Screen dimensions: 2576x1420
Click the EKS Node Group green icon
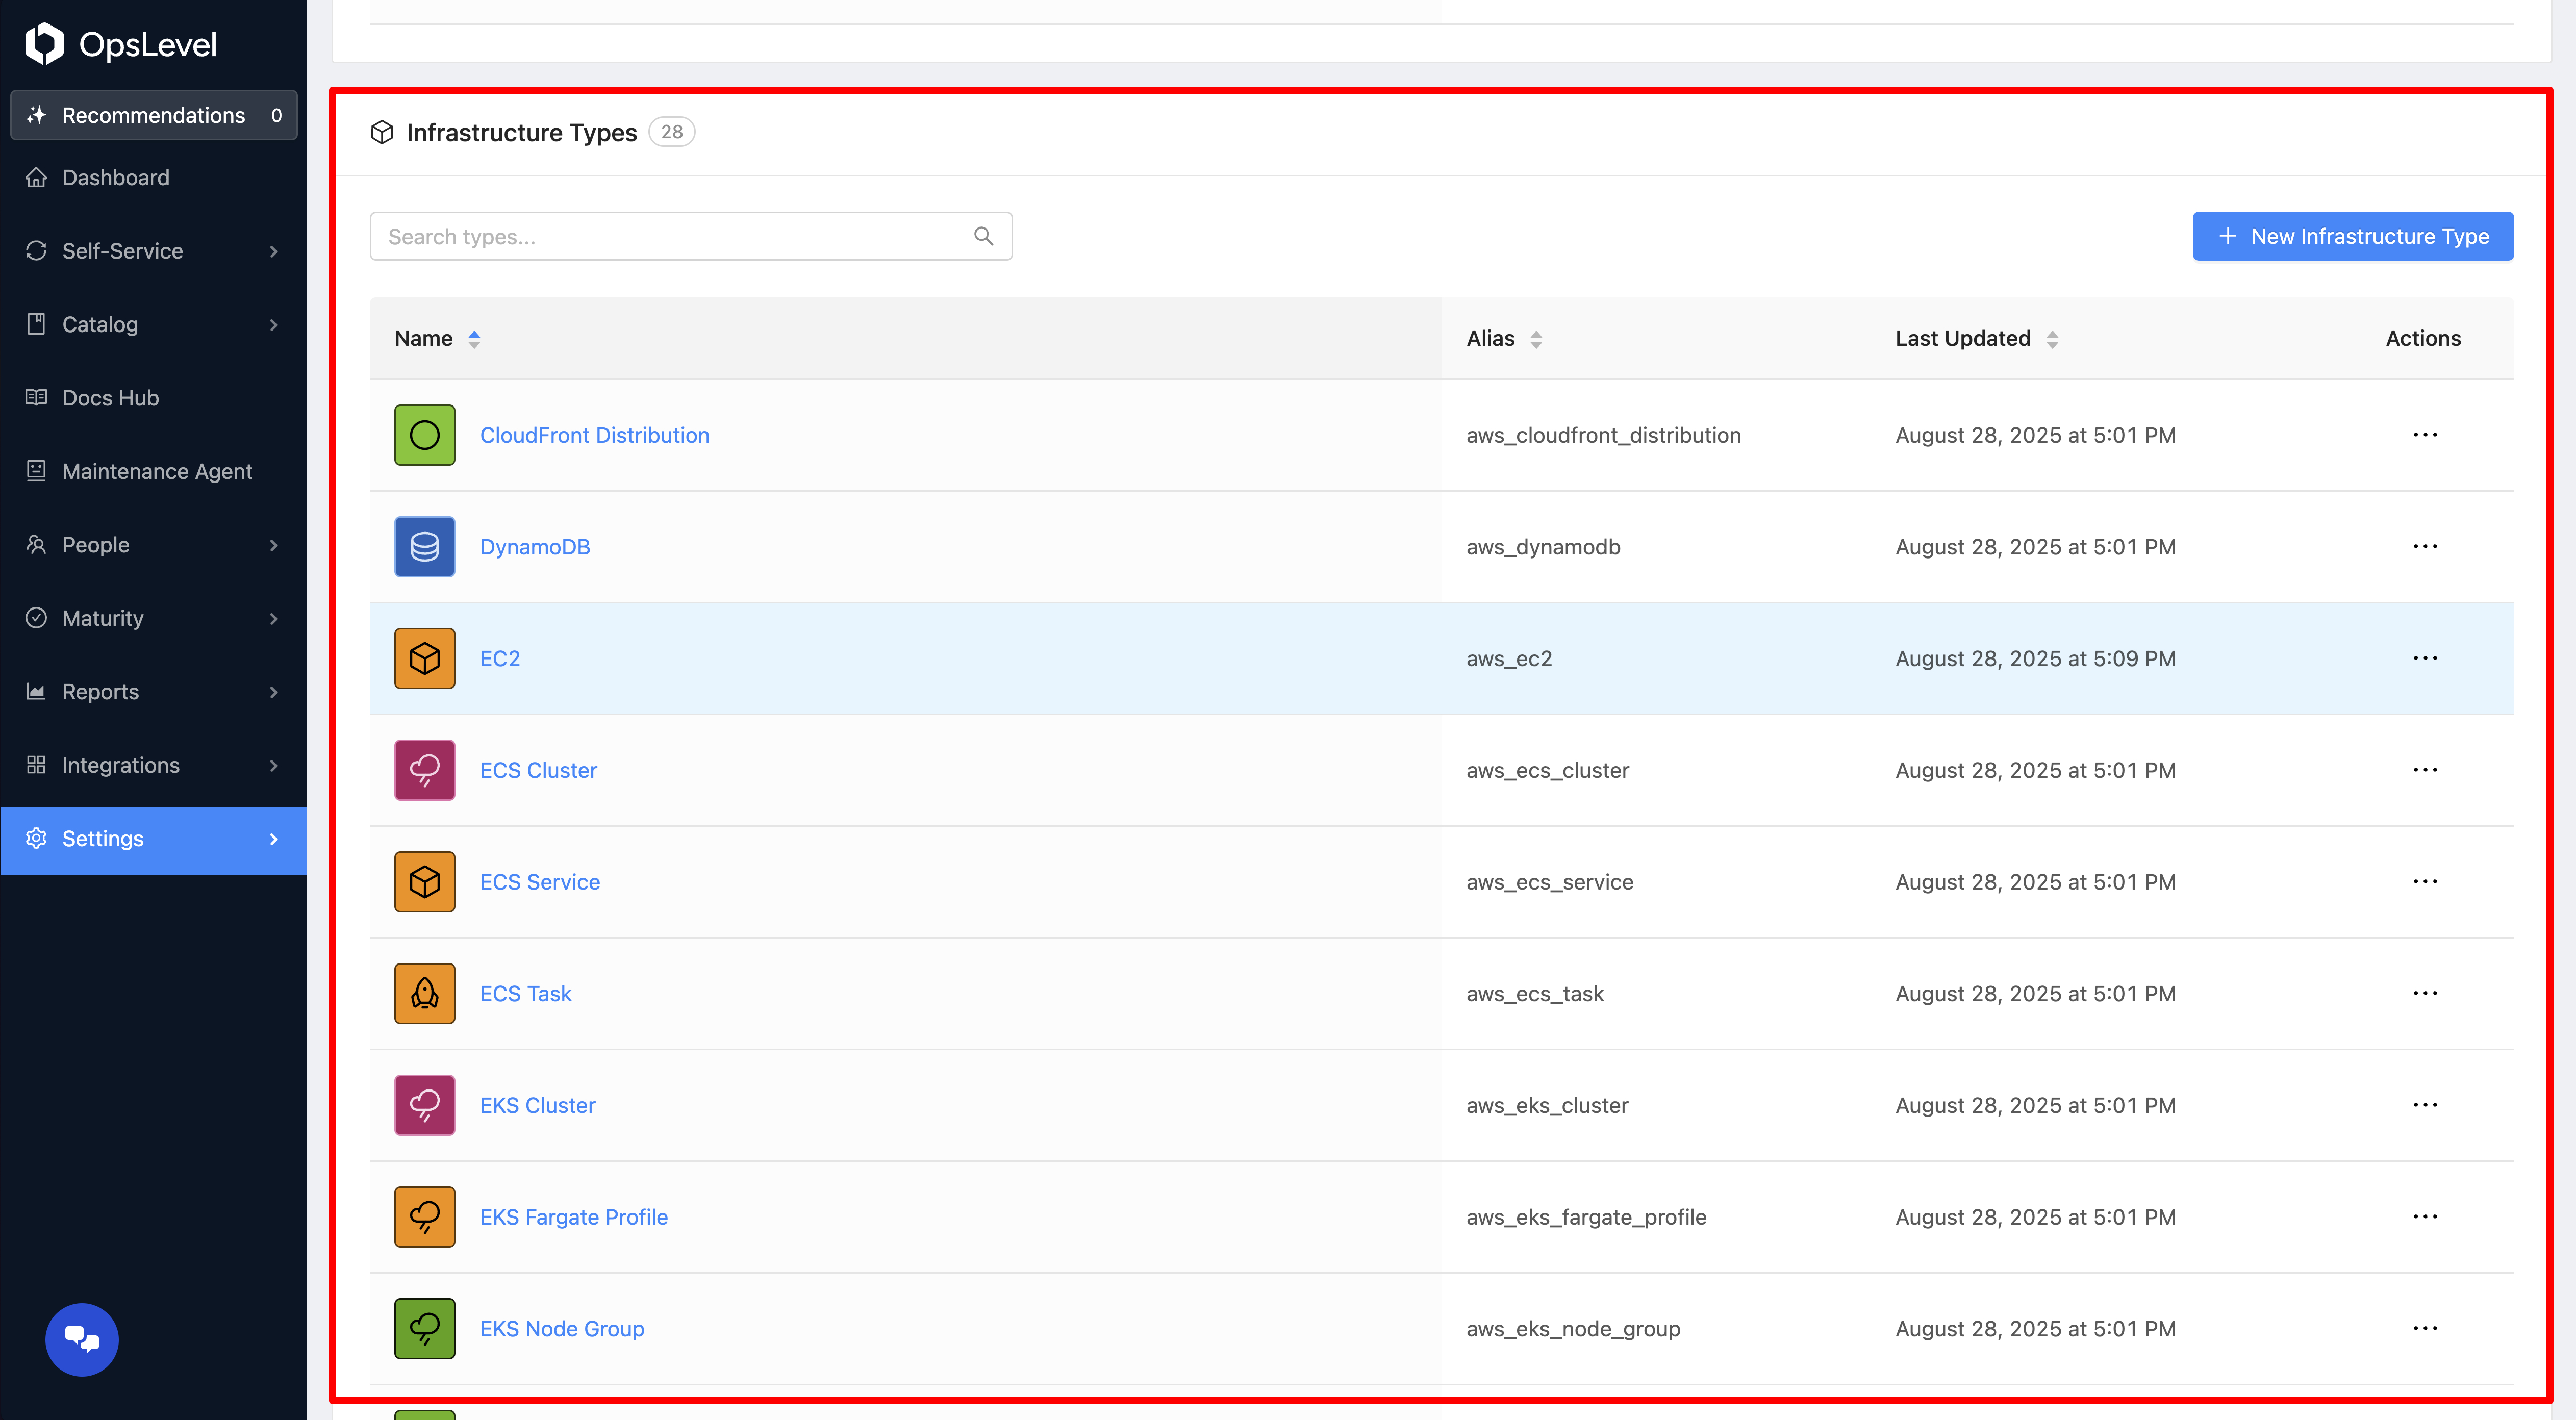(424, 1328)
